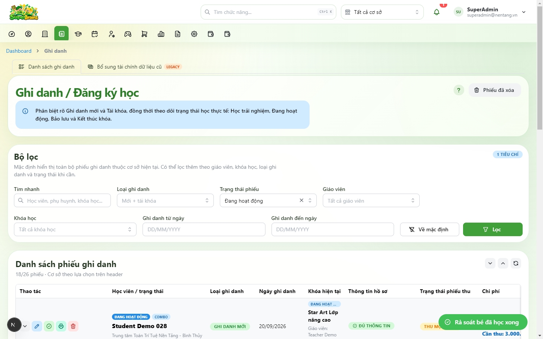Focus the 'Tìm nhanh' quick search field
This screenshot has width=543, height=339.
62,200
